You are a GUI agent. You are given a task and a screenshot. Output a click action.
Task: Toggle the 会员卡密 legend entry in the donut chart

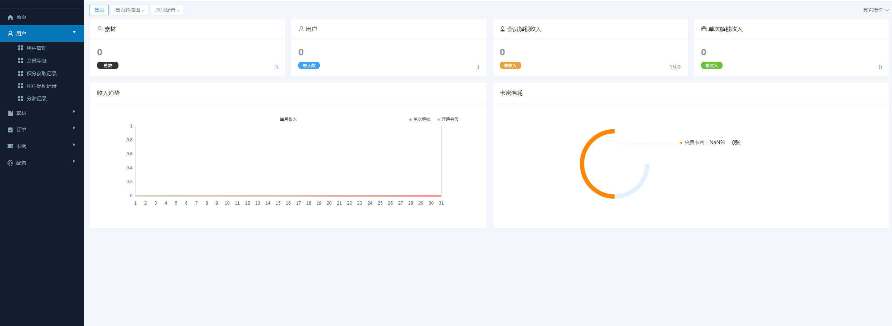coord(694,142)
